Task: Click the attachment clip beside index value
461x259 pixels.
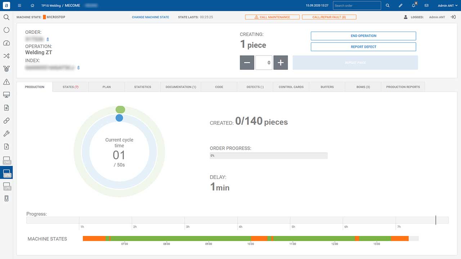Action: coord(79,68)
